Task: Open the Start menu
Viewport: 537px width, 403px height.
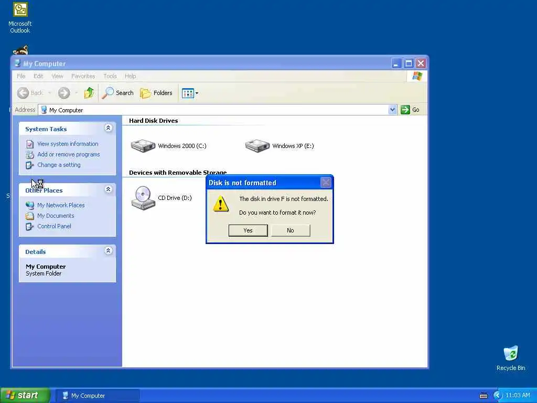Action: [25, 396]
